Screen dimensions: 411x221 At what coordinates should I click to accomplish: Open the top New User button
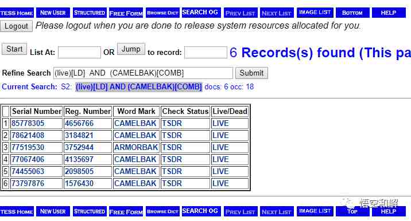coord(53,13)
